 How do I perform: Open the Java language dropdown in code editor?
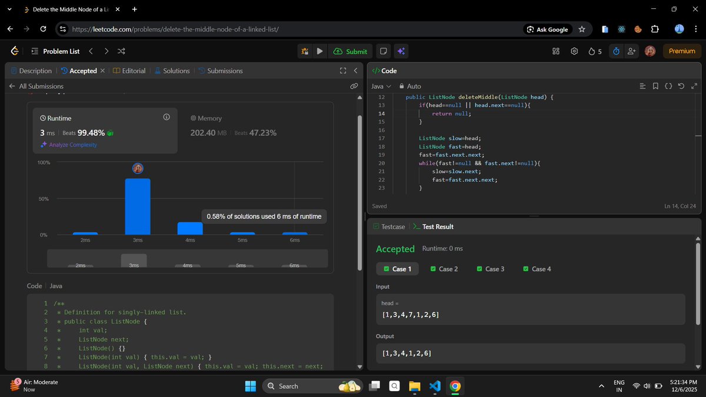(381, 86)
